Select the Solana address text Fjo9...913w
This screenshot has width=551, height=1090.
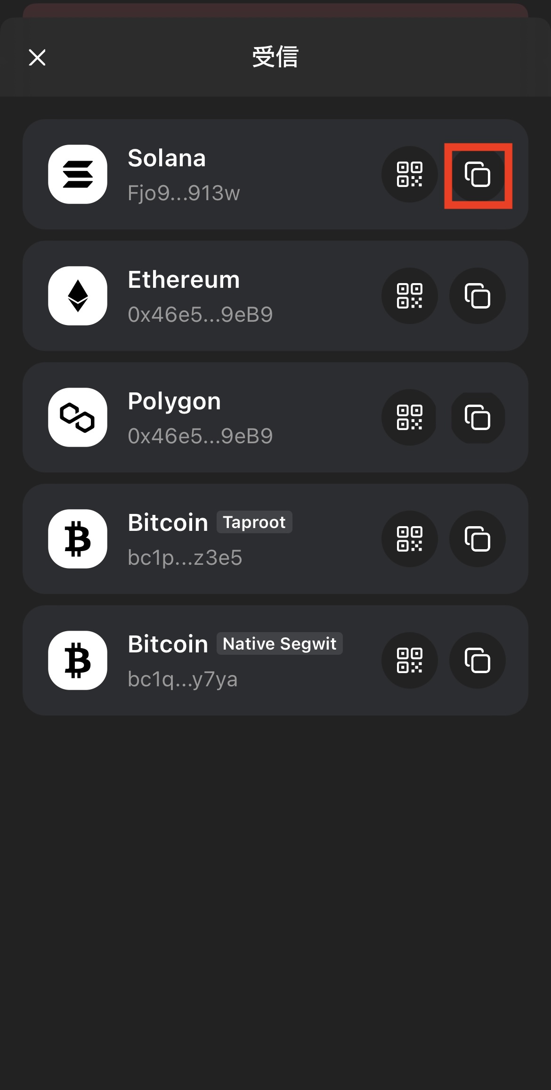184,193
